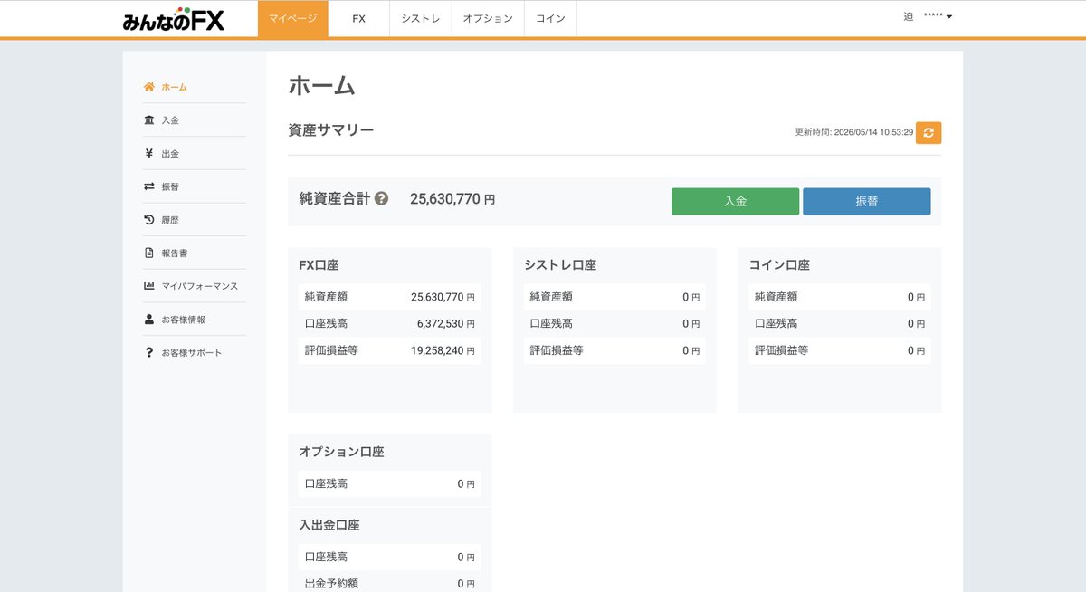Screen dimensions: 1086x592
Task: Click the 入出金口座 card heading
Action: point(329,525)
